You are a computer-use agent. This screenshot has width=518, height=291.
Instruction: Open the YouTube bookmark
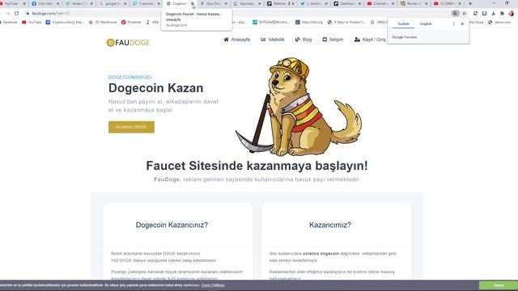pyautogui.click(x=32, y=22)
